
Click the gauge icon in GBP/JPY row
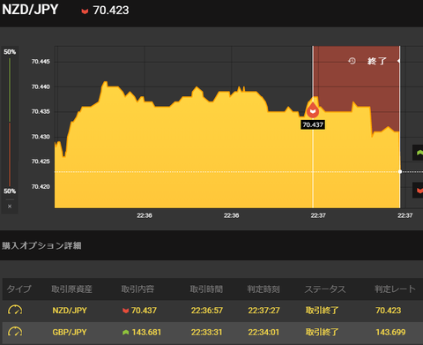[x=15, y=332]
